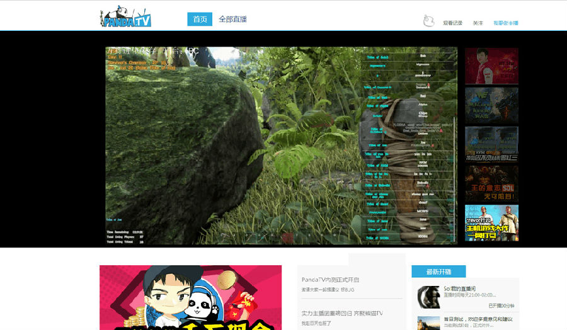This screenshot has width=567, height=330.
Task: Open the 关注 following link
Action: pyautogui.click(x=478, y=23)
